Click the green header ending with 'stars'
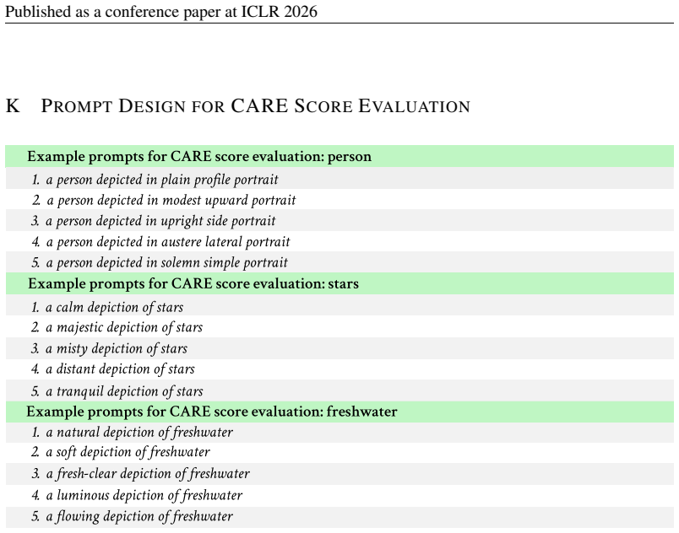The image size is (679, 533). tap(339, 283)
